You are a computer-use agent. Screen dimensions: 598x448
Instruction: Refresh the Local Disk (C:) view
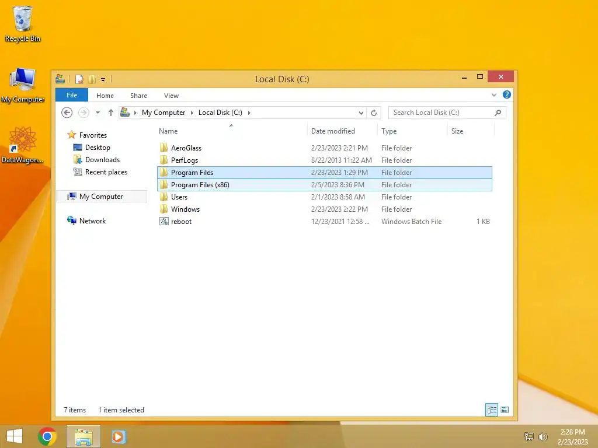pos(374,113)
